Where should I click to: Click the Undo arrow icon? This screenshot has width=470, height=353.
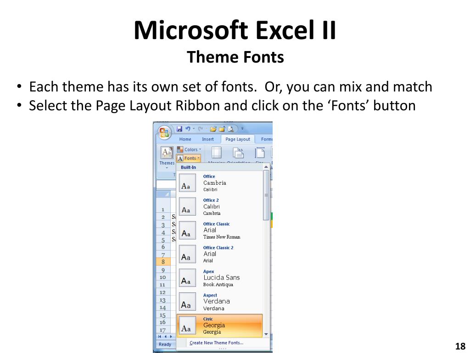tap(188, 129)
